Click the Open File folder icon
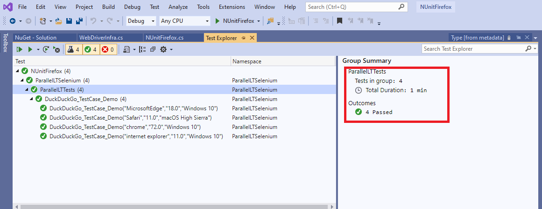The image size is (542, 209). coord(59,21)
